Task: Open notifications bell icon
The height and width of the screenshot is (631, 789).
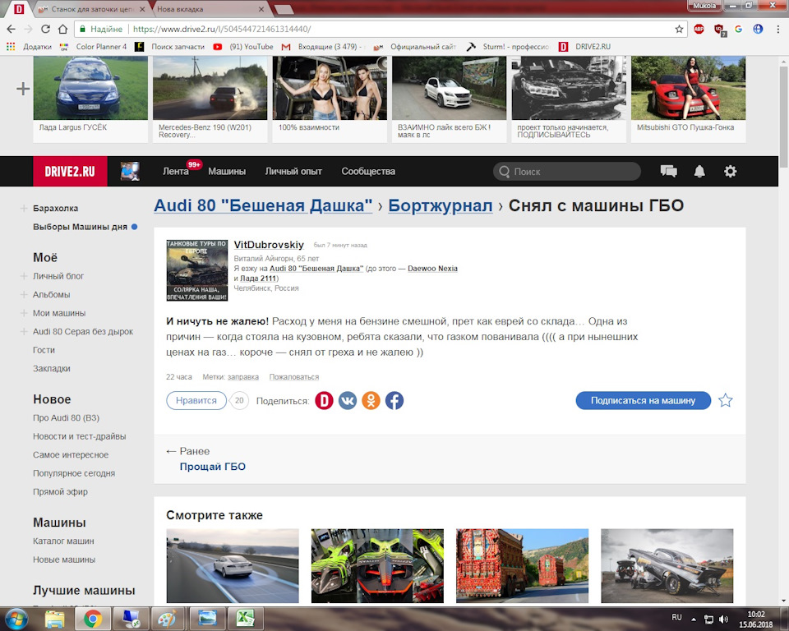Action: click(699, 172)
